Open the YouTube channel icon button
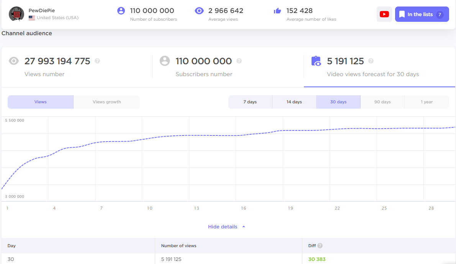 click(384, 14)
